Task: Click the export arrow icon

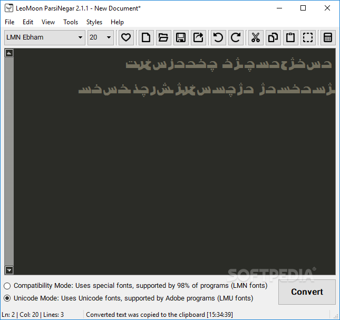Action: pos(198,37)
